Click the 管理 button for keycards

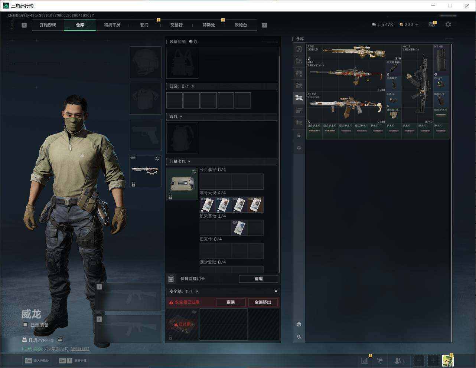pyautogui.click(x=258, y=279)
